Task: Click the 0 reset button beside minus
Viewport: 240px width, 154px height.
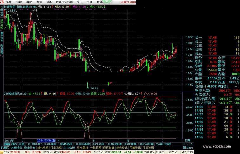Action: click(x=191, y=144)
